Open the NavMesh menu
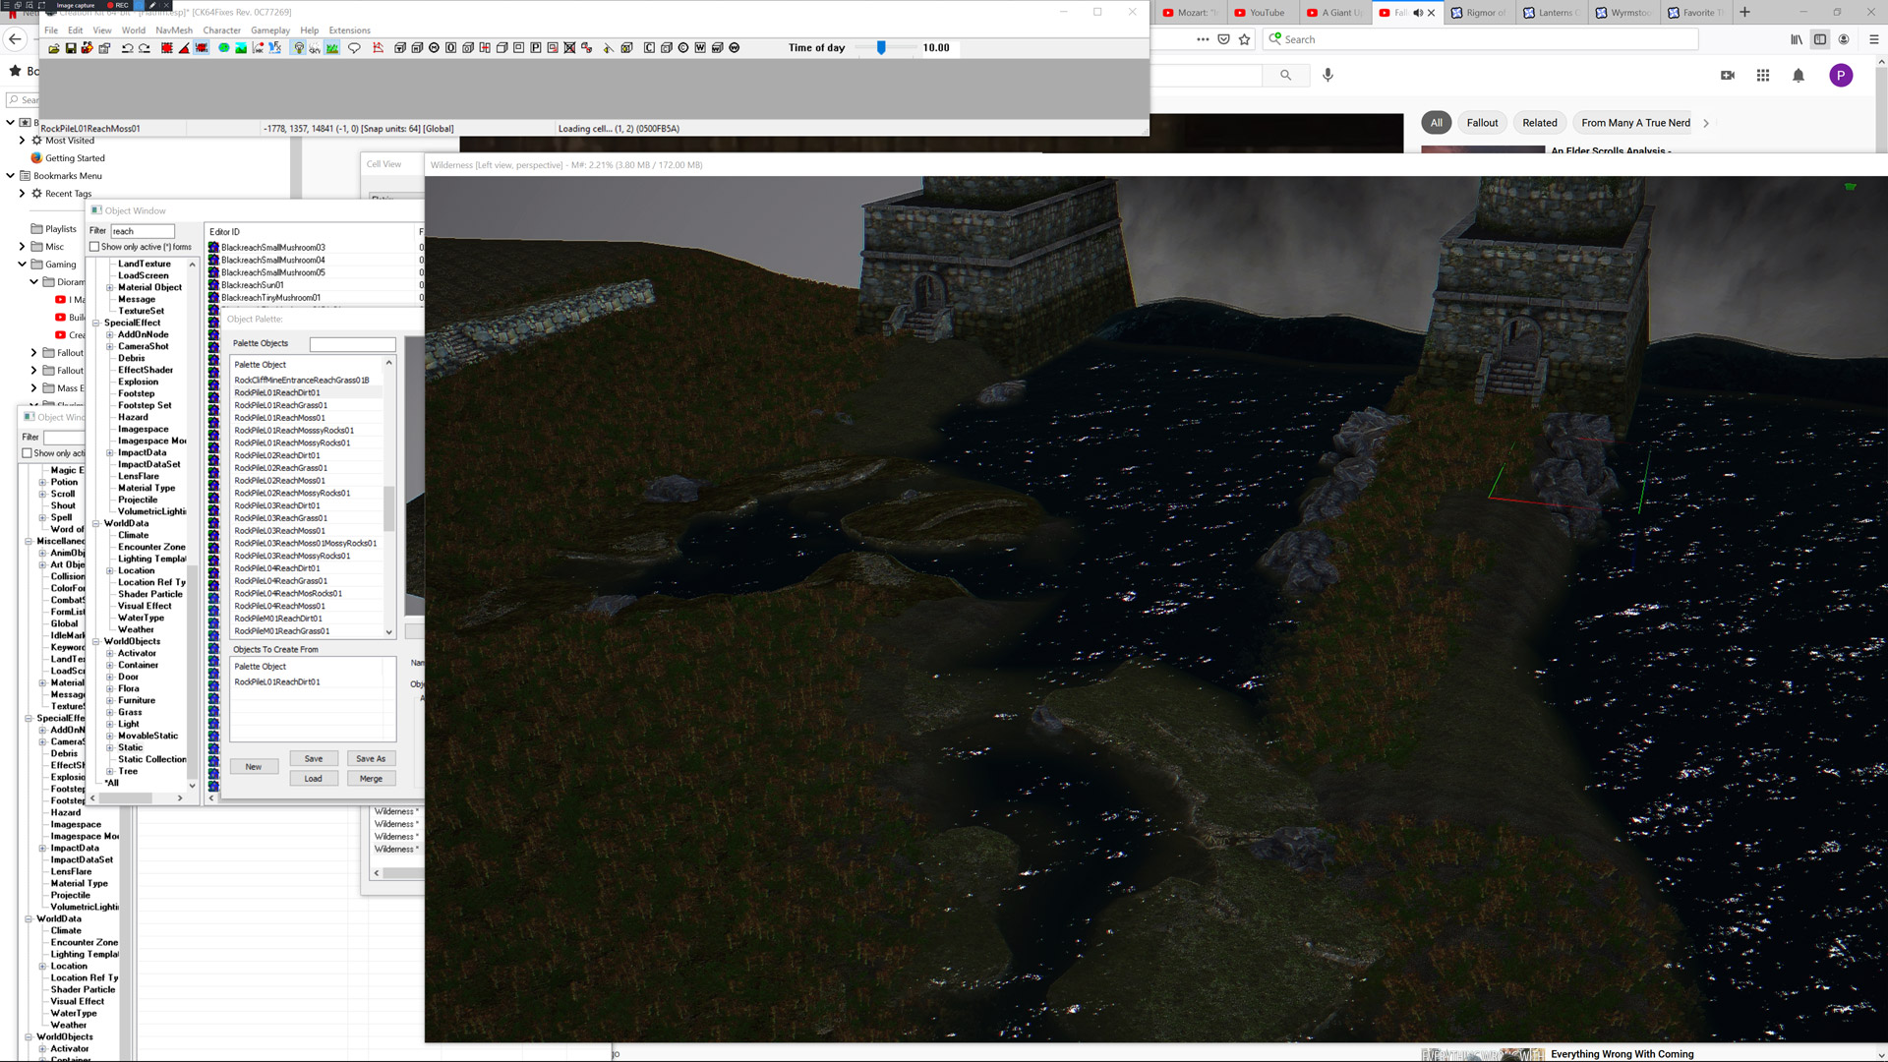 [x=173, y=30]
